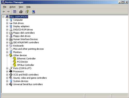Viewport: 129px width, 98px height.
Task: Expand the System devices category
Action: [7, 81]
